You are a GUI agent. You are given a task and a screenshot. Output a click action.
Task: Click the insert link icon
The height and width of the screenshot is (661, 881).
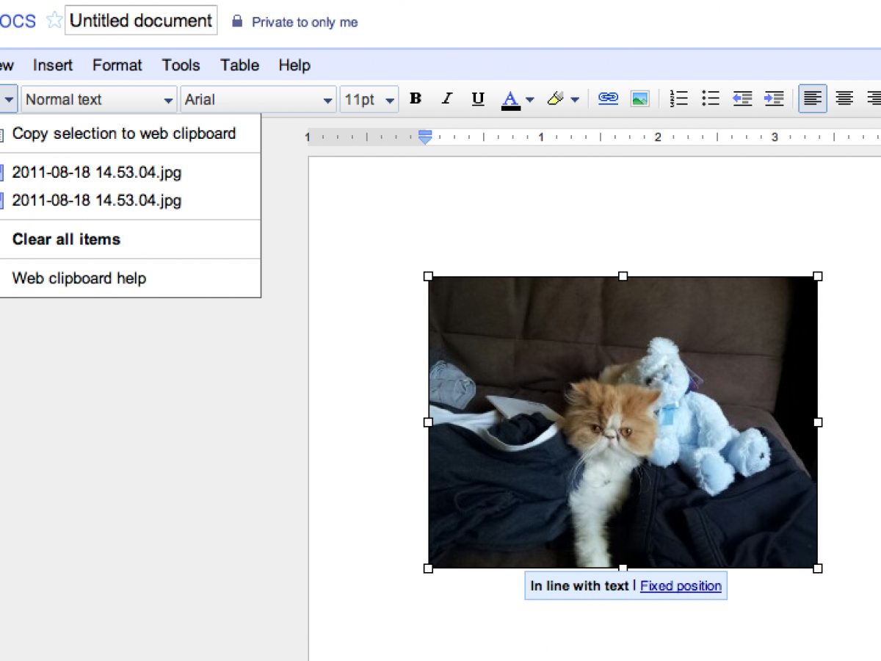pos(608,99)
